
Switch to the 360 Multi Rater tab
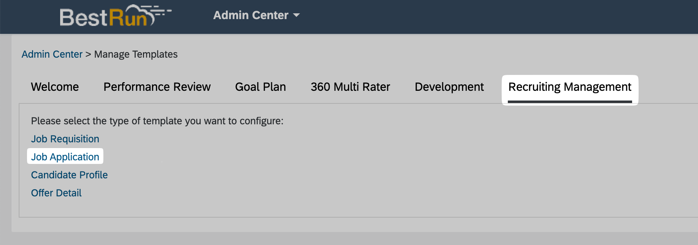(350, 87)
